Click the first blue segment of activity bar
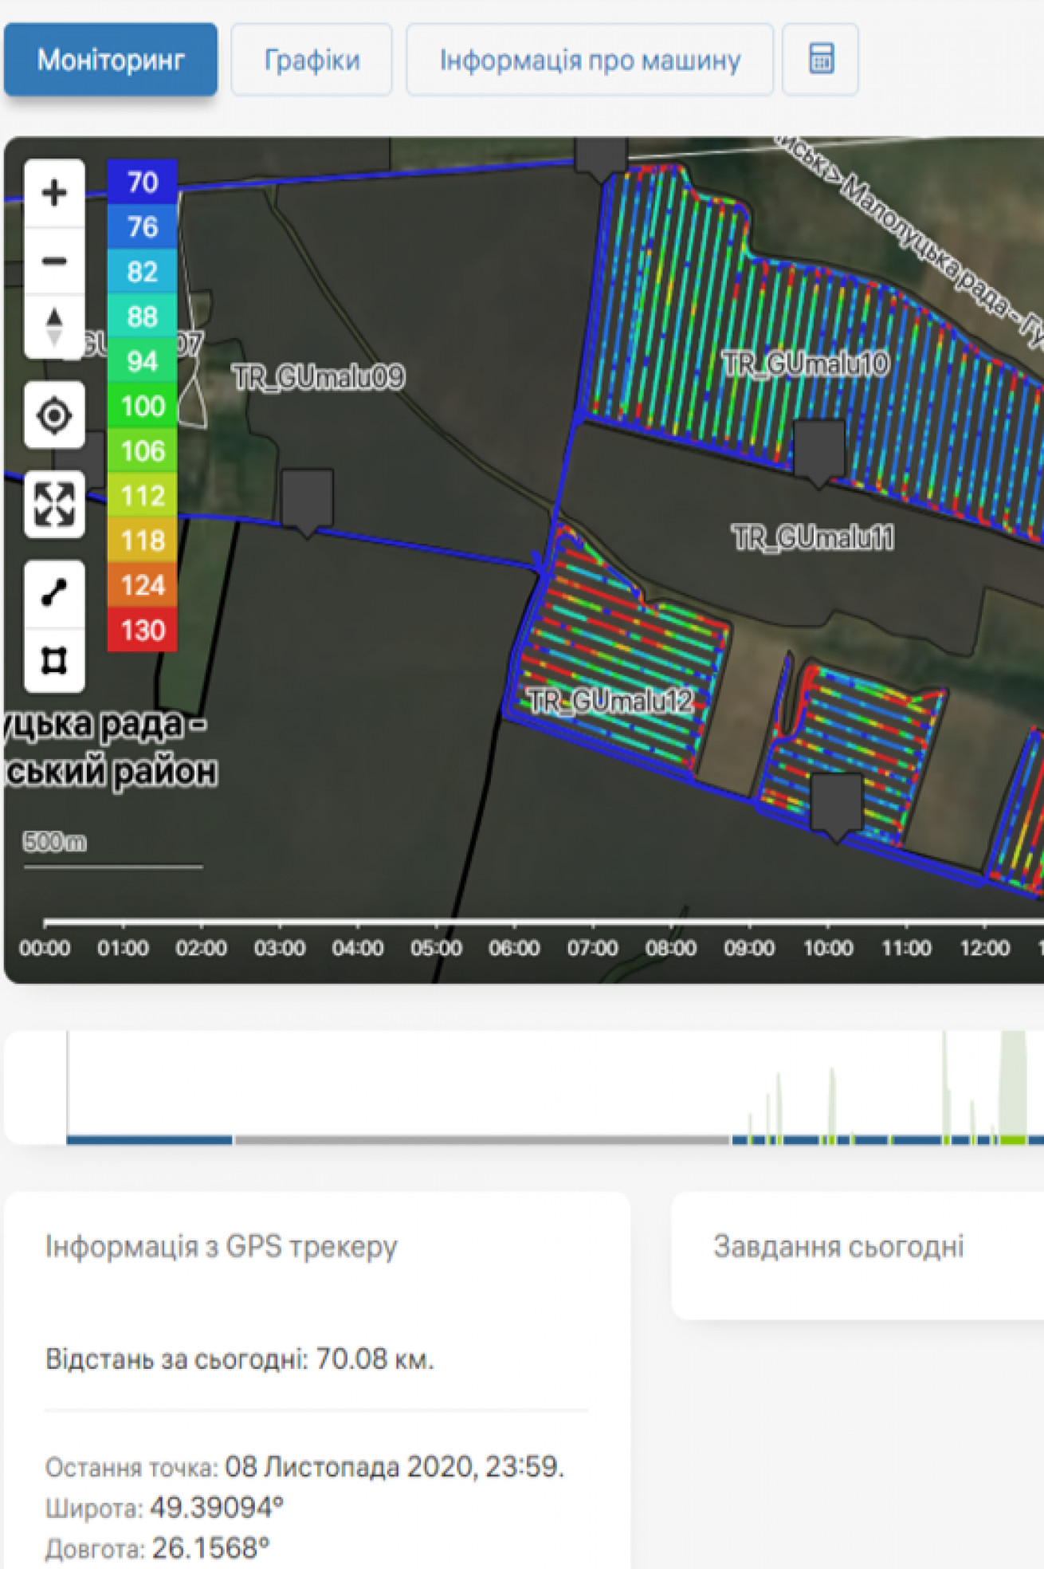The height and width of the screenshot is (1569, 1044). (x=150, y=1140)
